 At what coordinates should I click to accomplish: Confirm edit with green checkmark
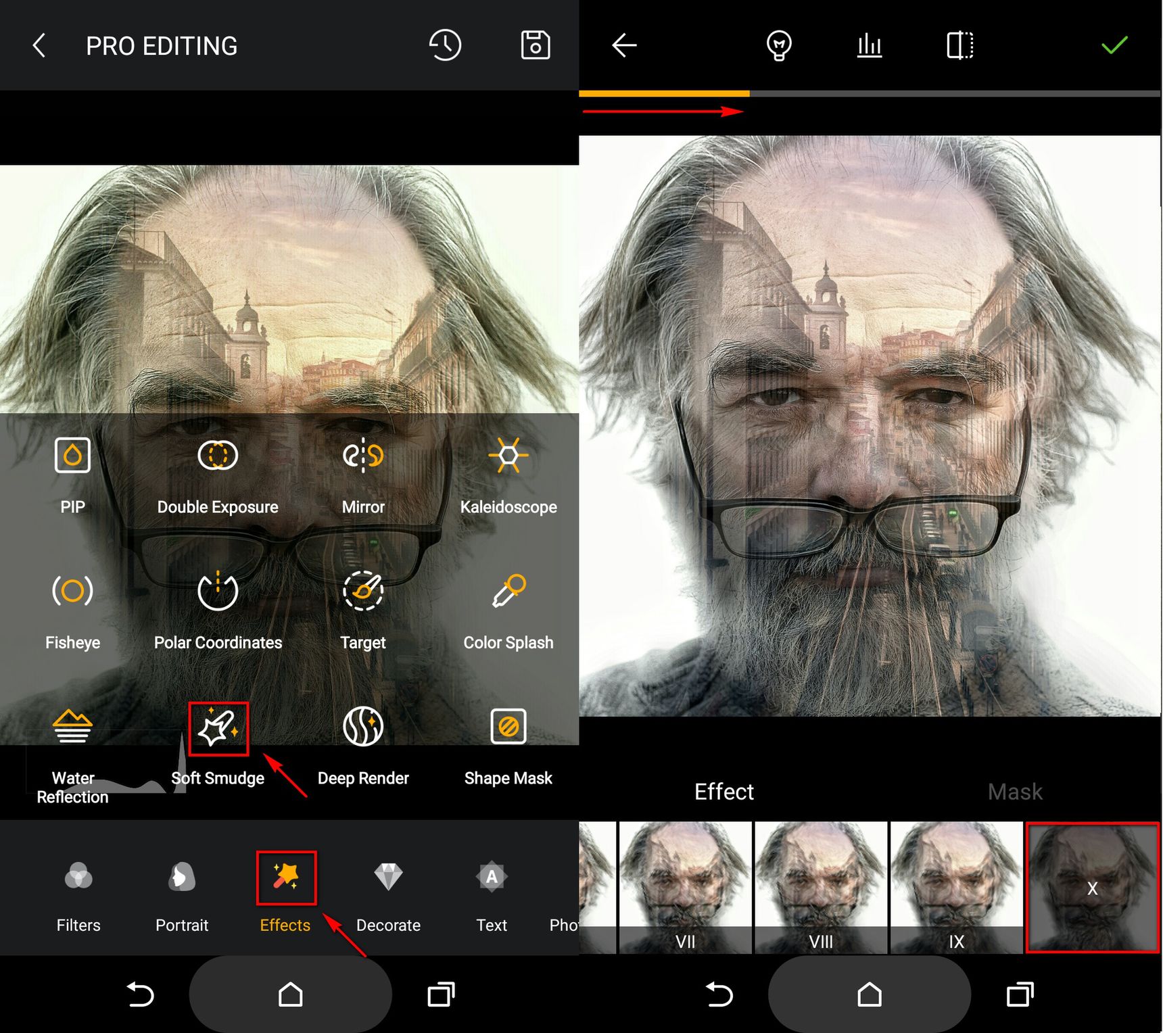(1114, 45)
